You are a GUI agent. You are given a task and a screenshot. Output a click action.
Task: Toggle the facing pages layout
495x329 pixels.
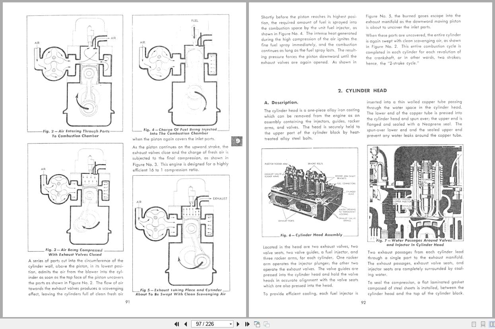click(x=492, y=324)
